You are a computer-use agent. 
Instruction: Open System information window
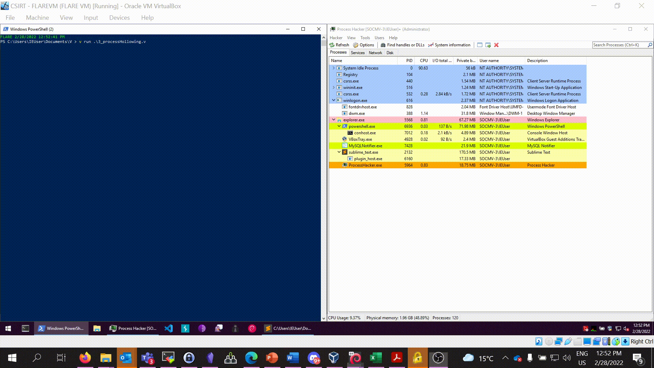(449, 45)
